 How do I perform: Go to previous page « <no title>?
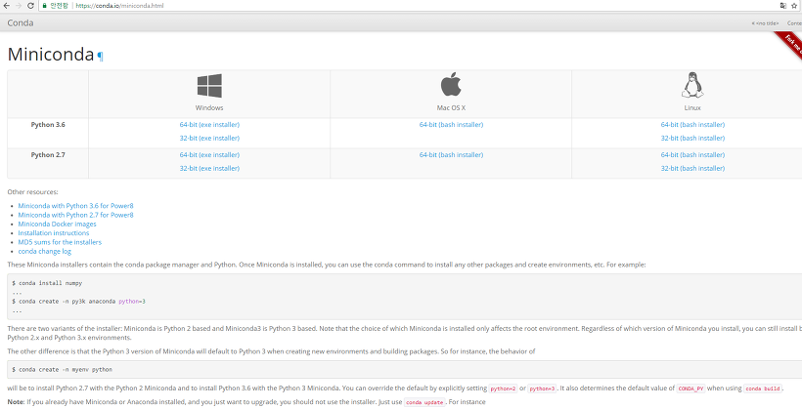[x=765, y=23]
